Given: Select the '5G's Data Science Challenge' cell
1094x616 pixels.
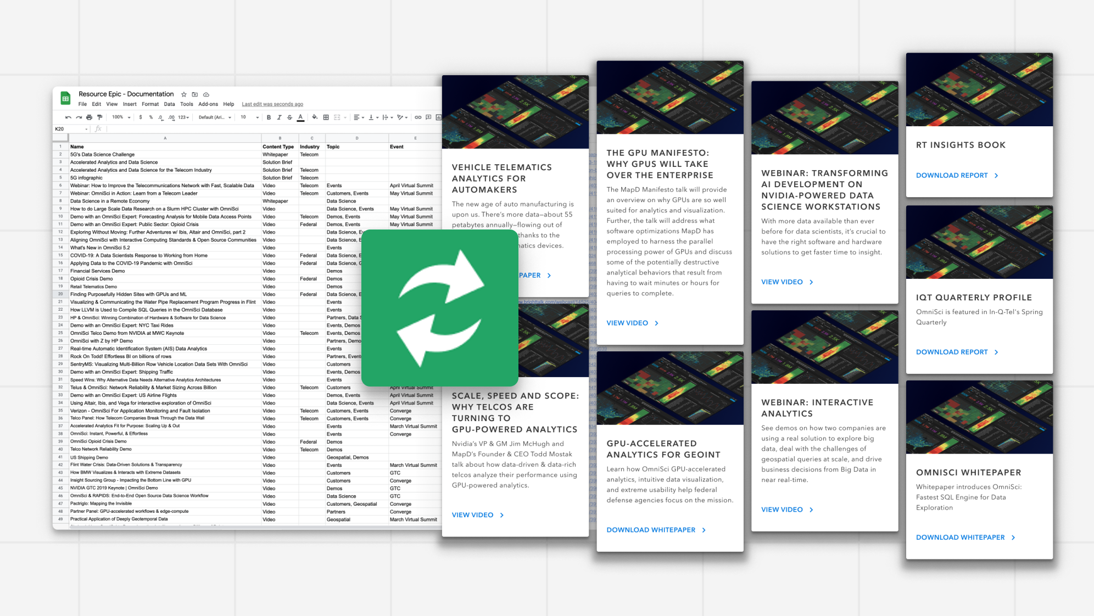Looking at the screenshot, I should 165,155.
